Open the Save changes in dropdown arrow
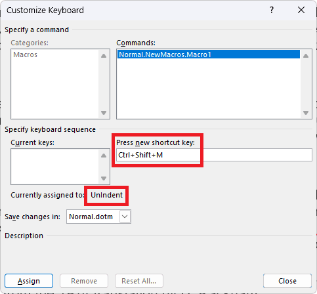317x294 pixels. [x=125, y=217]
